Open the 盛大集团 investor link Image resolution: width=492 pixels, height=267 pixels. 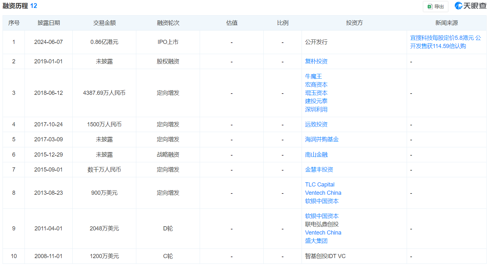tap(316, 241)
